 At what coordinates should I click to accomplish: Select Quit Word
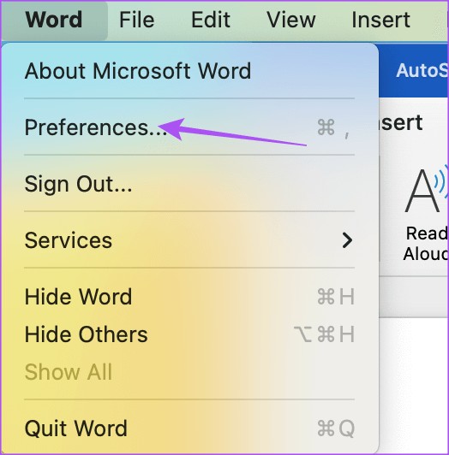[189, 428]
